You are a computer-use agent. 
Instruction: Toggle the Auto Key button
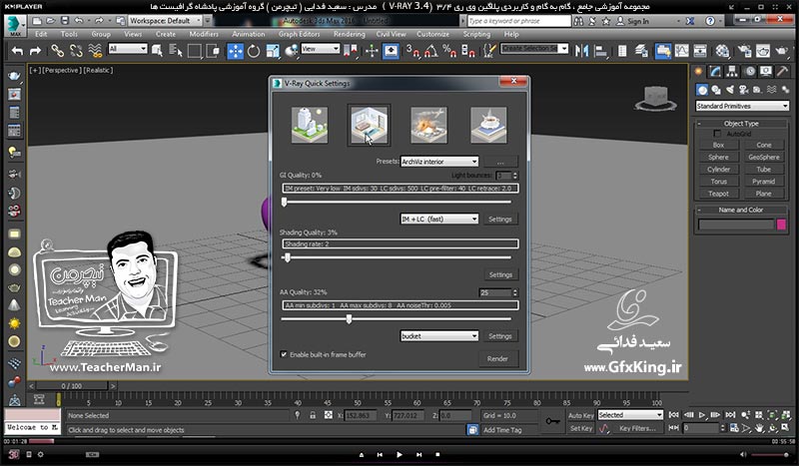tap(581, 415)
